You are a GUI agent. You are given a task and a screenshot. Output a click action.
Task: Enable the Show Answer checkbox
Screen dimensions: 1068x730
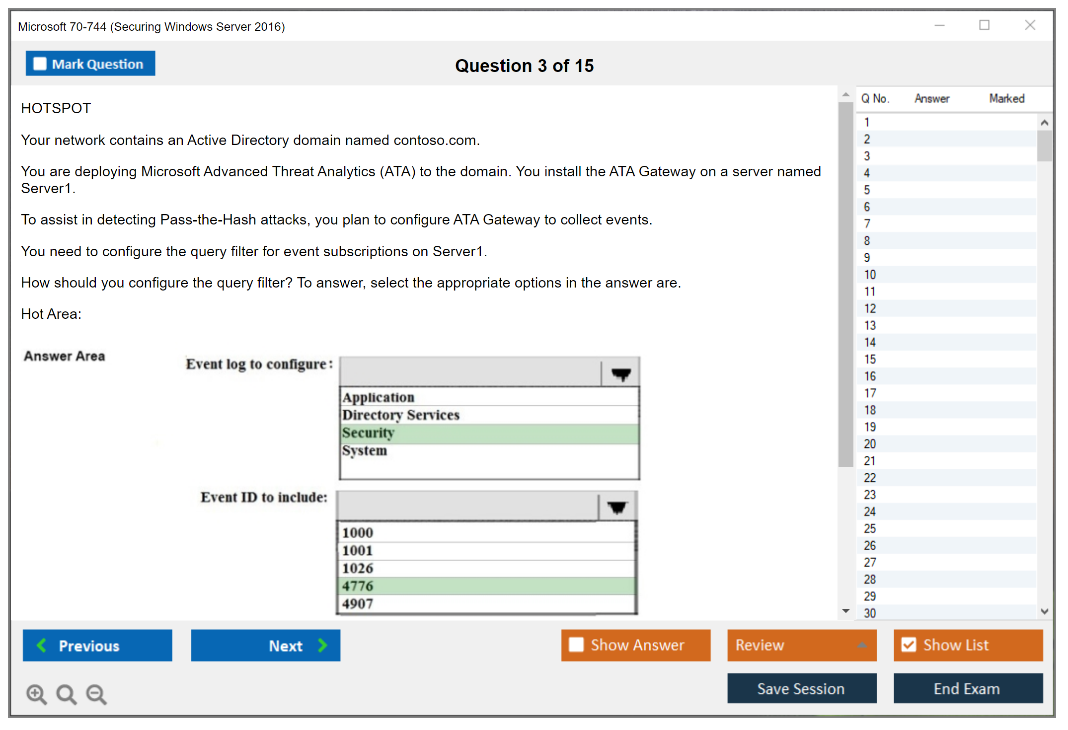[576, 645]
